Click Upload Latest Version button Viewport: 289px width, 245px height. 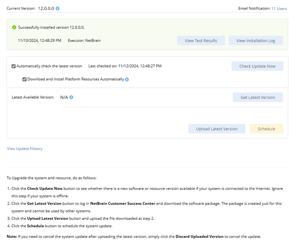[x=217, y=129]
